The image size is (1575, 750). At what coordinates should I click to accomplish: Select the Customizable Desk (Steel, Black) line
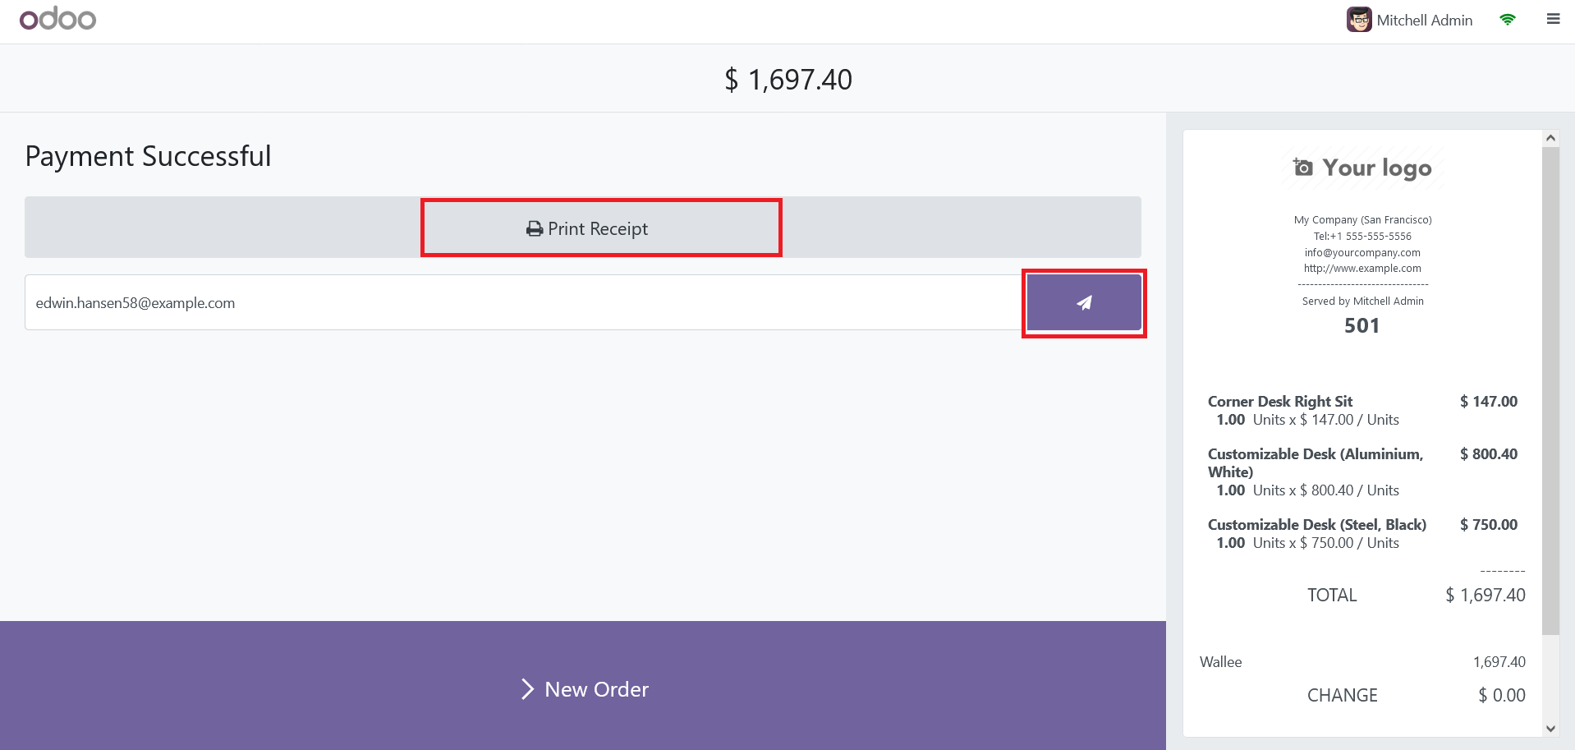coord(1316,525)
